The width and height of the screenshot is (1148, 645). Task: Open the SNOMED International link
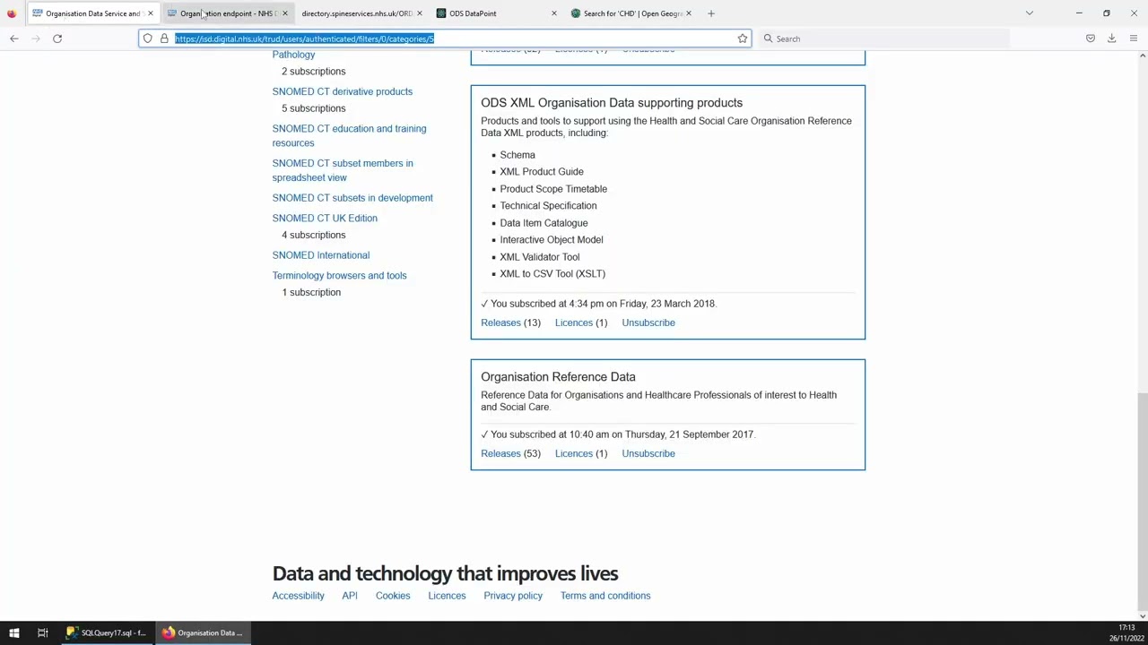pos(320,255)
